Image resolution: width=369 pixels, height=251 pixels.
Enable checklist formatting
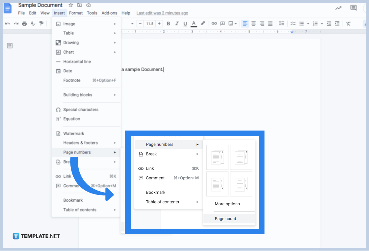[x=293, y=23]
